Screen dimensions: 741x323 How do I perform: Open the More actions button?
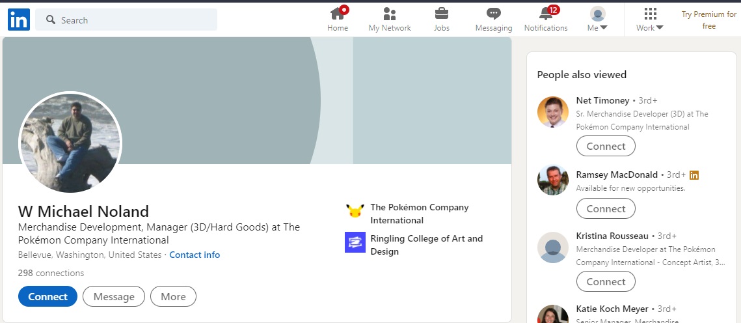(174, 296)
